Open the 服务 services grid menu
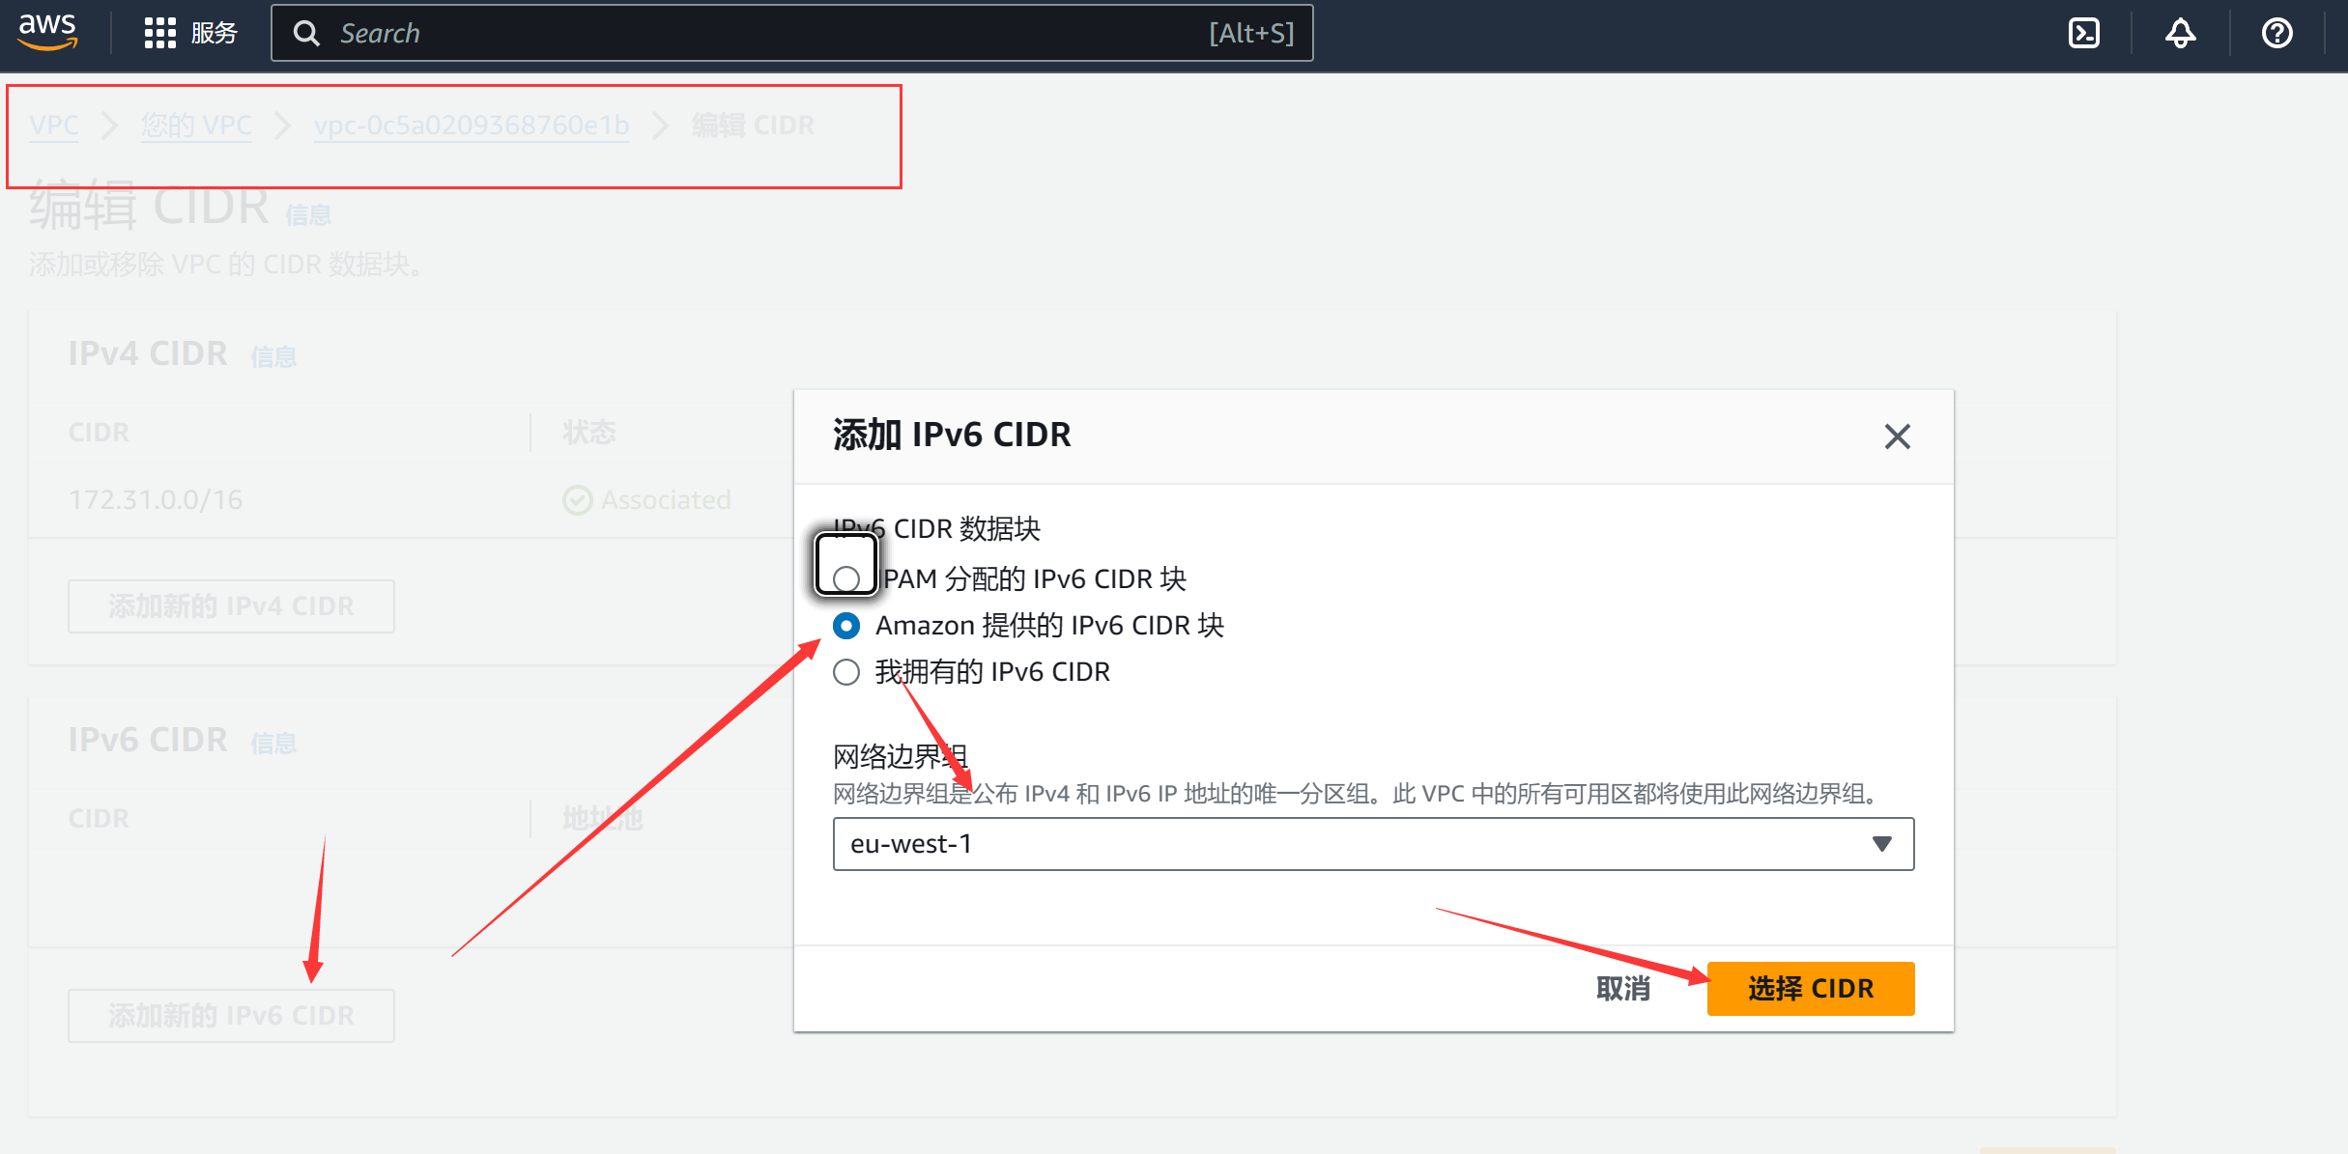 190,33
